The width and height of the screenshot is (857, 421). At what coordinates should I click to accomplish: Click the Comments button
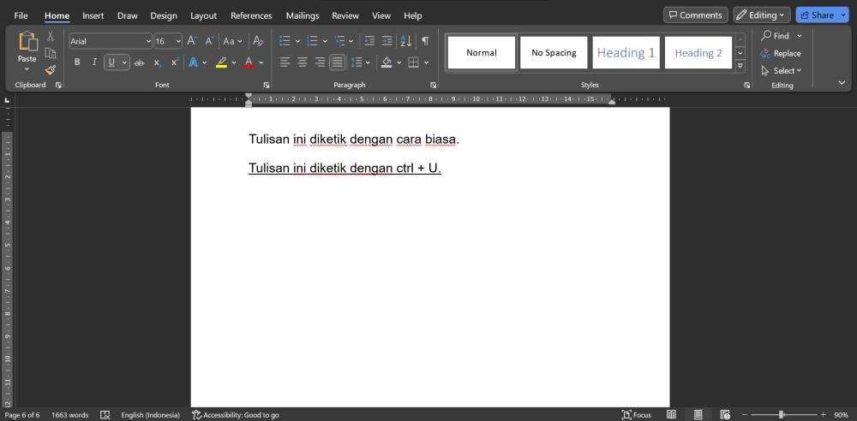tap(696, 15)
